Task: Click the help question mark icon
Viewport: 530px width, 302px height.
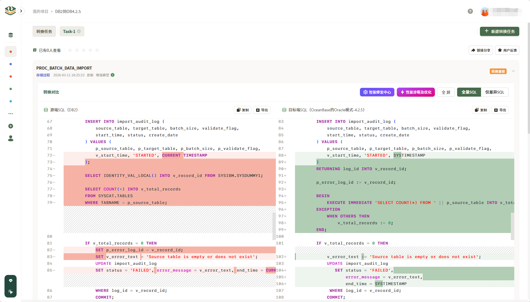Action: tap(470, 11)
